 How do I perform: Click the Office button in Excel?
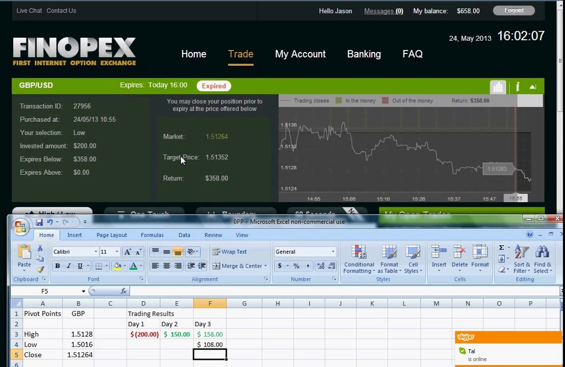[20, 226]
